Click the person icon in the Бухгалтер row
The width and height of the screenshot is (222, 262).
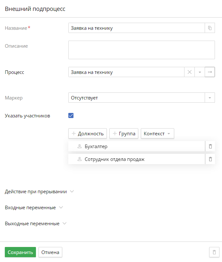pos(79,146)
